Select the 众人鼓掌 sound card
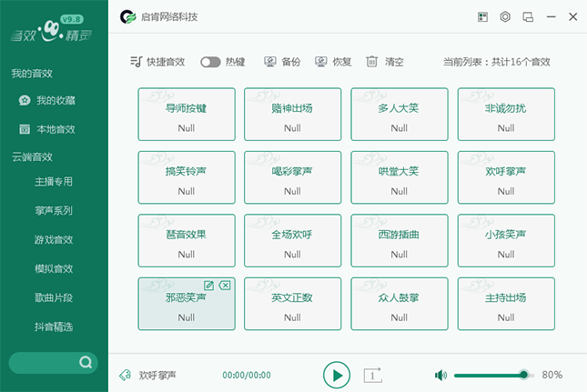This screenshot has height=392, width=587. 400,304
